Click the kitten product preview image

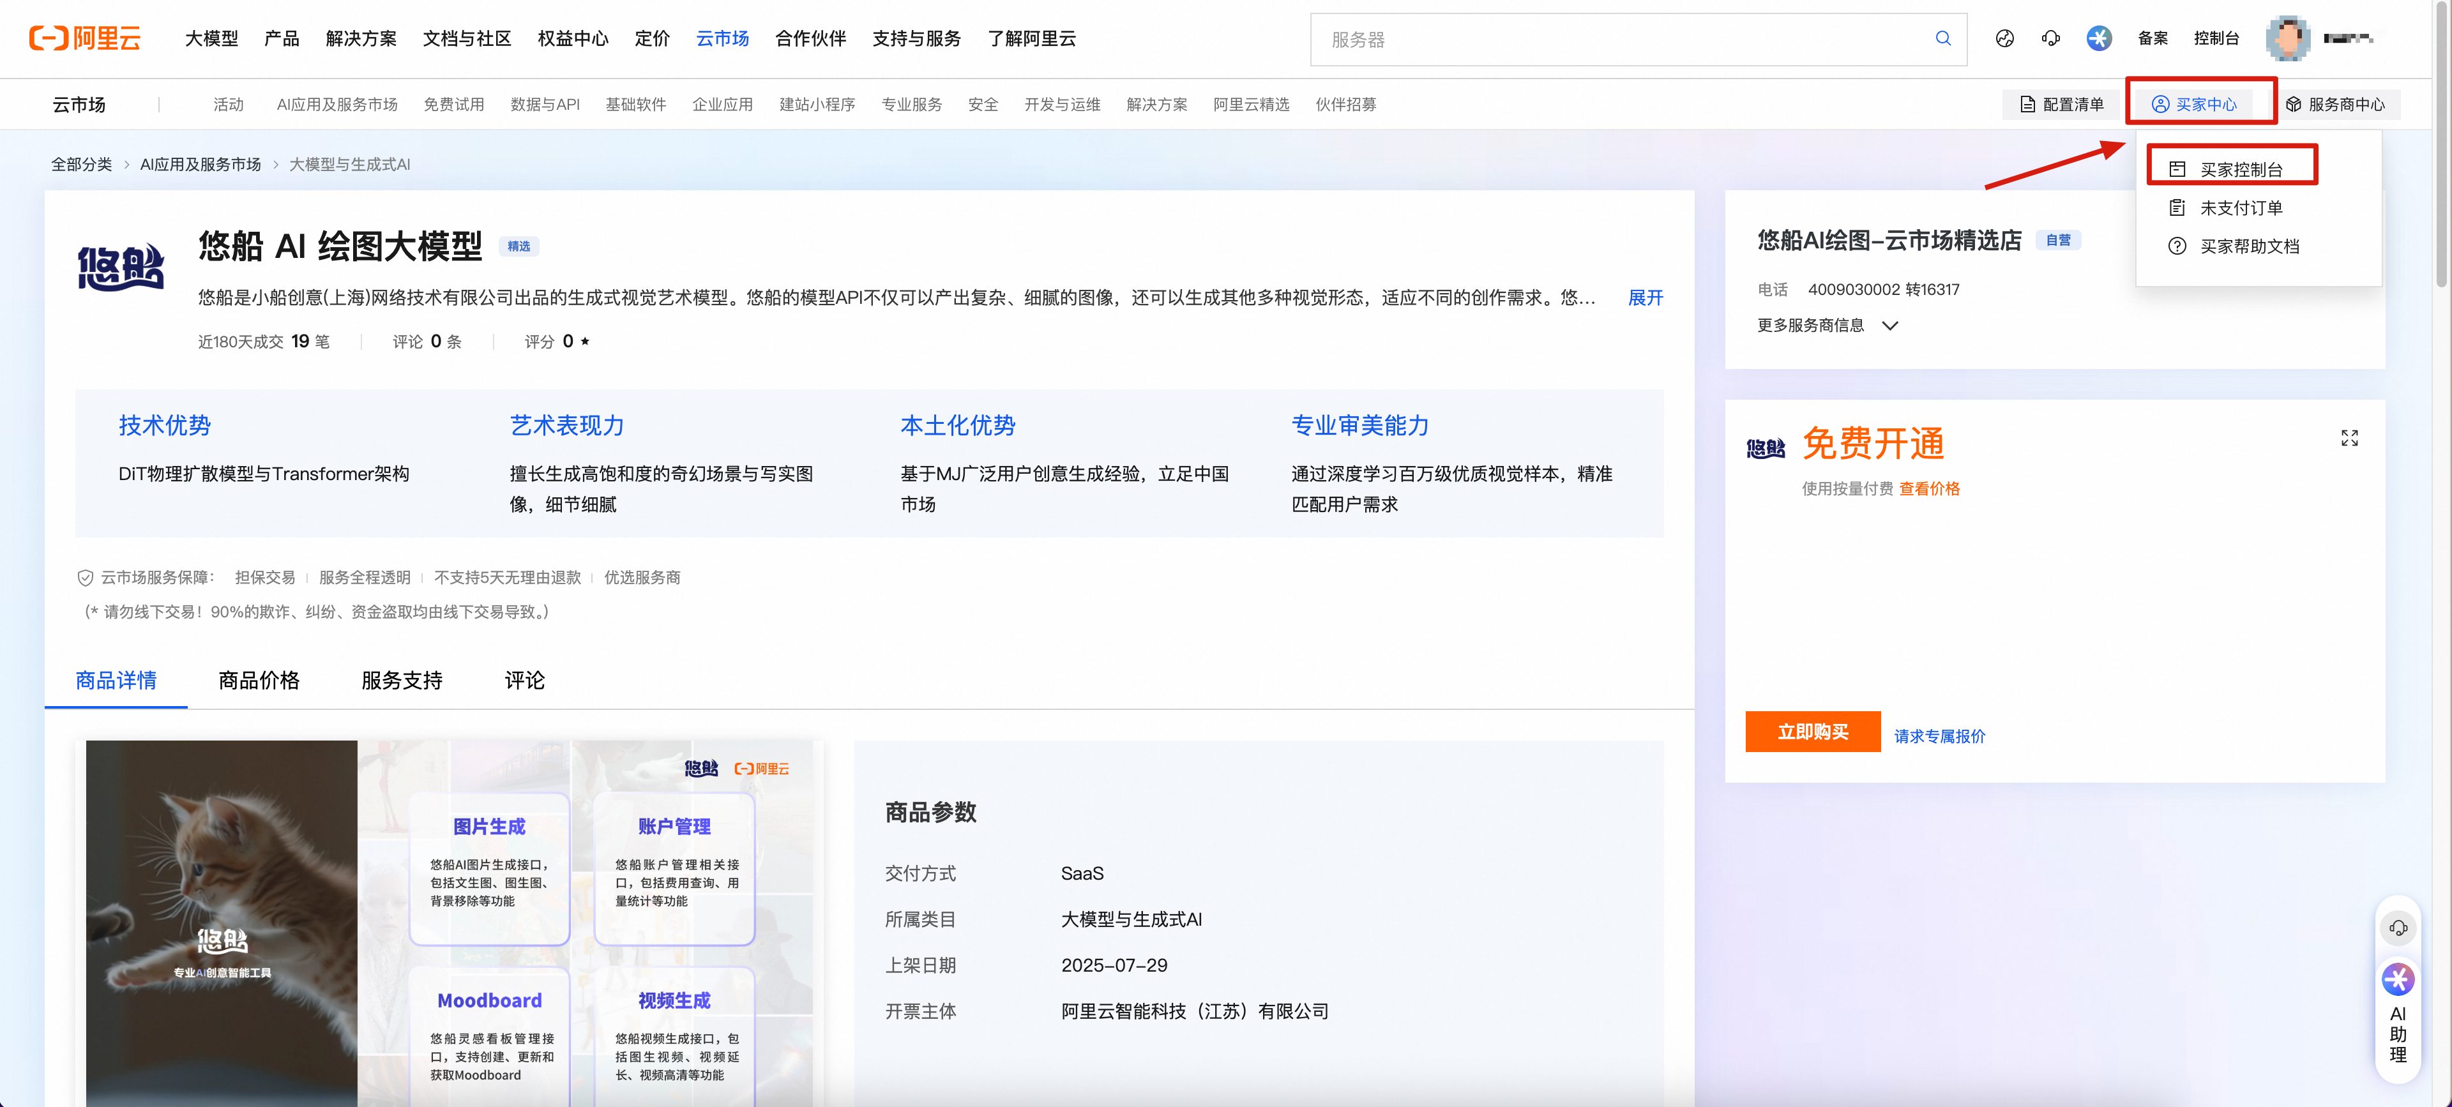point(222,923)
